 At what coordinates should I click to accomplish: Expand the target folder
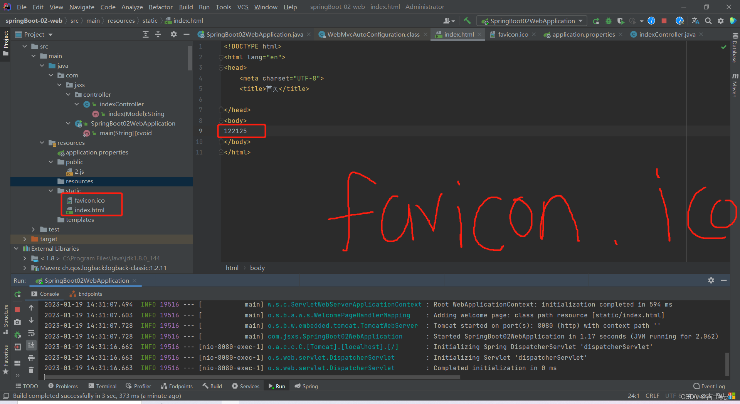tap(25, 239)
